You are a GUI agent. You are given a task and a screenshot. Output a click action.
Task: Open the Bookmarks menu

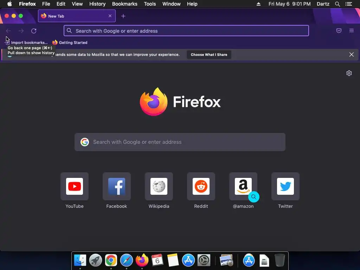point(125,4)
